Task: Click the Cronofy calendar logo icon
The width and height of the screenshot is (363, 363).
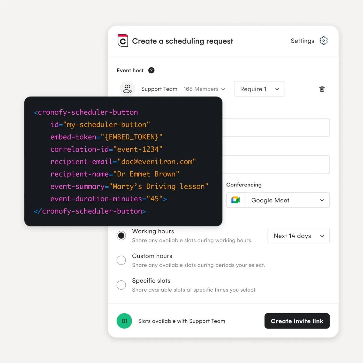Action: (123, 41)
